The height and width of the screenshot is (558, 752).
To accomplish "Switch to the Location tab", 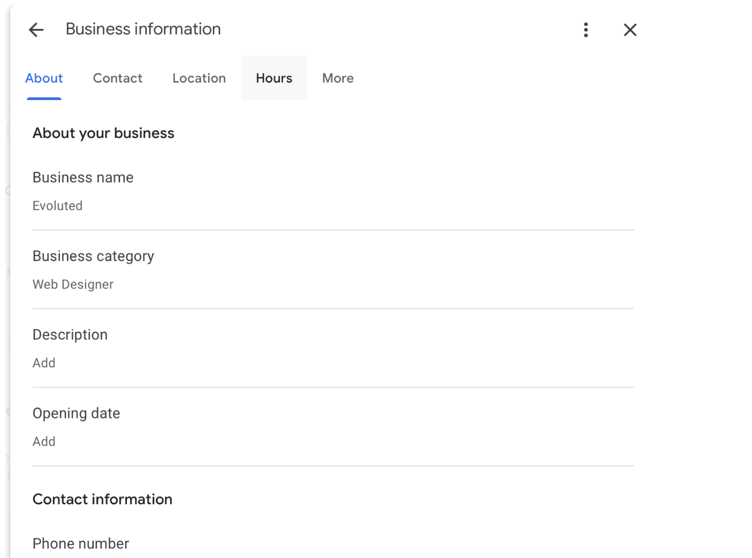I will point(199,78).
